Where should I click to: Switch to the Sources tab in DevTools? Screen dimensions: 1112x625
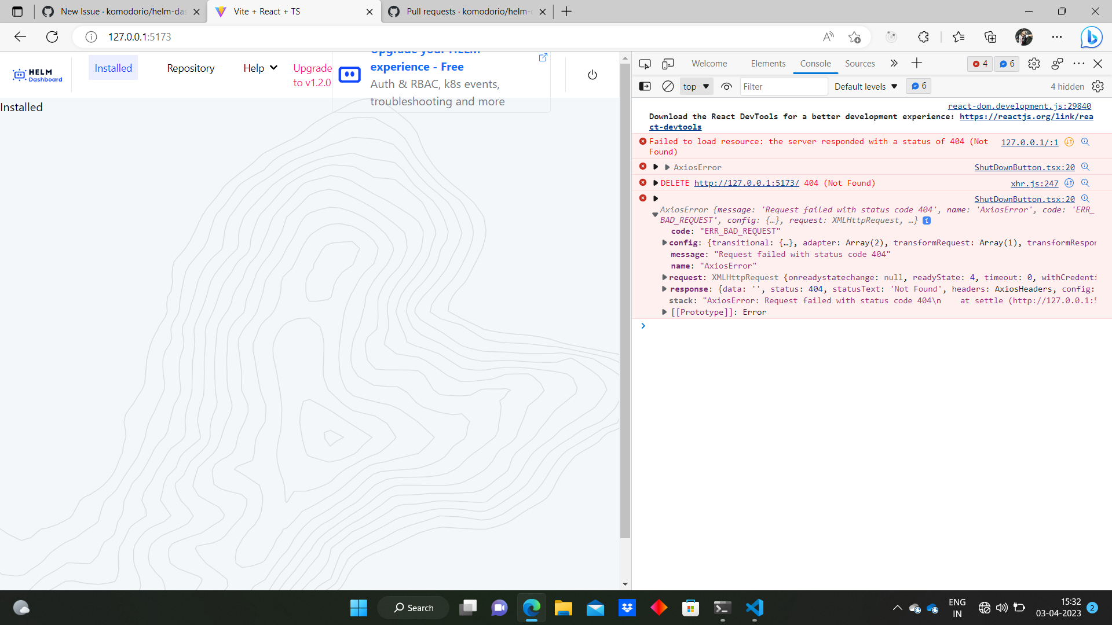pos(859,64)
